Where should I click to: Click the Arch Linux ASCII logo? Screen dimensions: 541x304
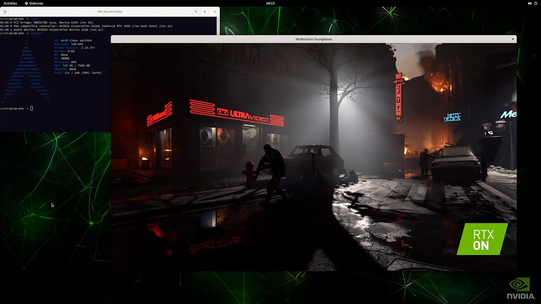(x=27, y=73)
